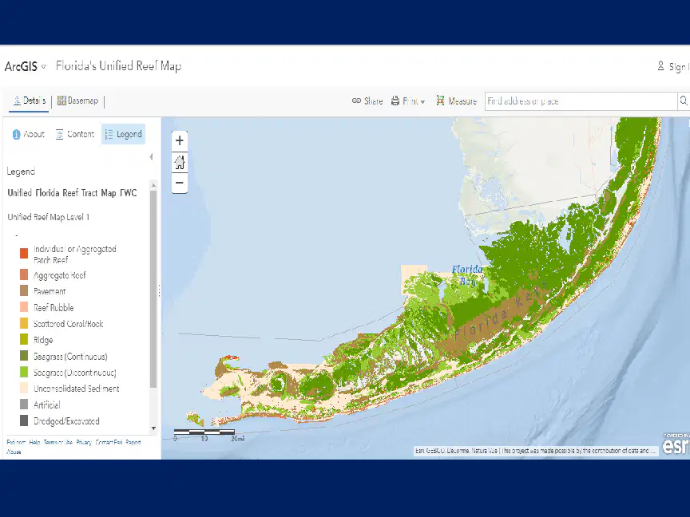Click the Scattered Coral/Rock swatch
The width and height of the screenshot is (690, 517).
click(24, 324)
